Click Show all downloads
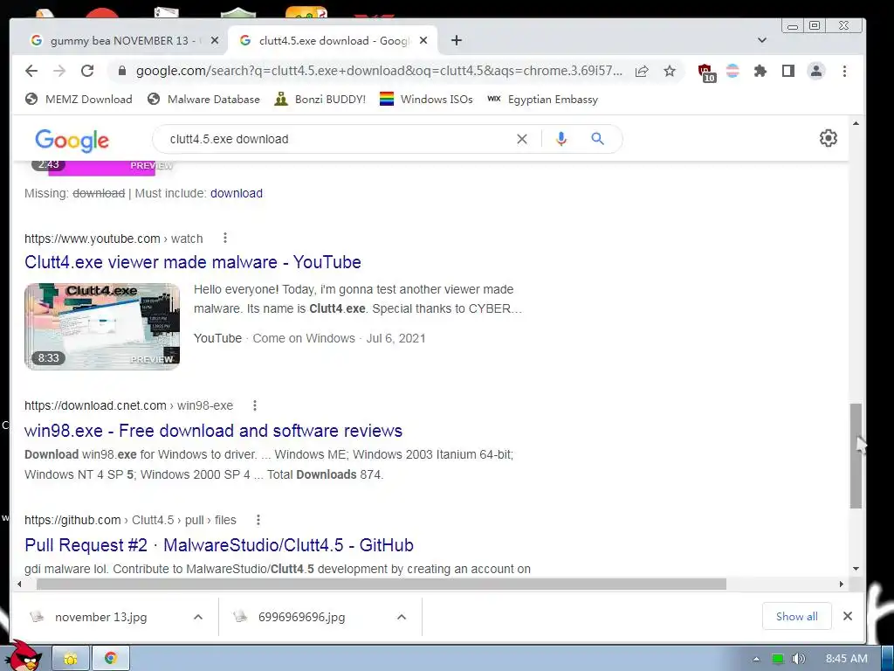The image size is (894, 671). pos(796,616)
